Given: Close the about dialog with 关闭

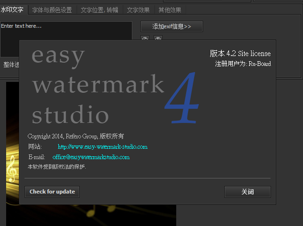Looking at the screenshot, I should click(247, 192).
